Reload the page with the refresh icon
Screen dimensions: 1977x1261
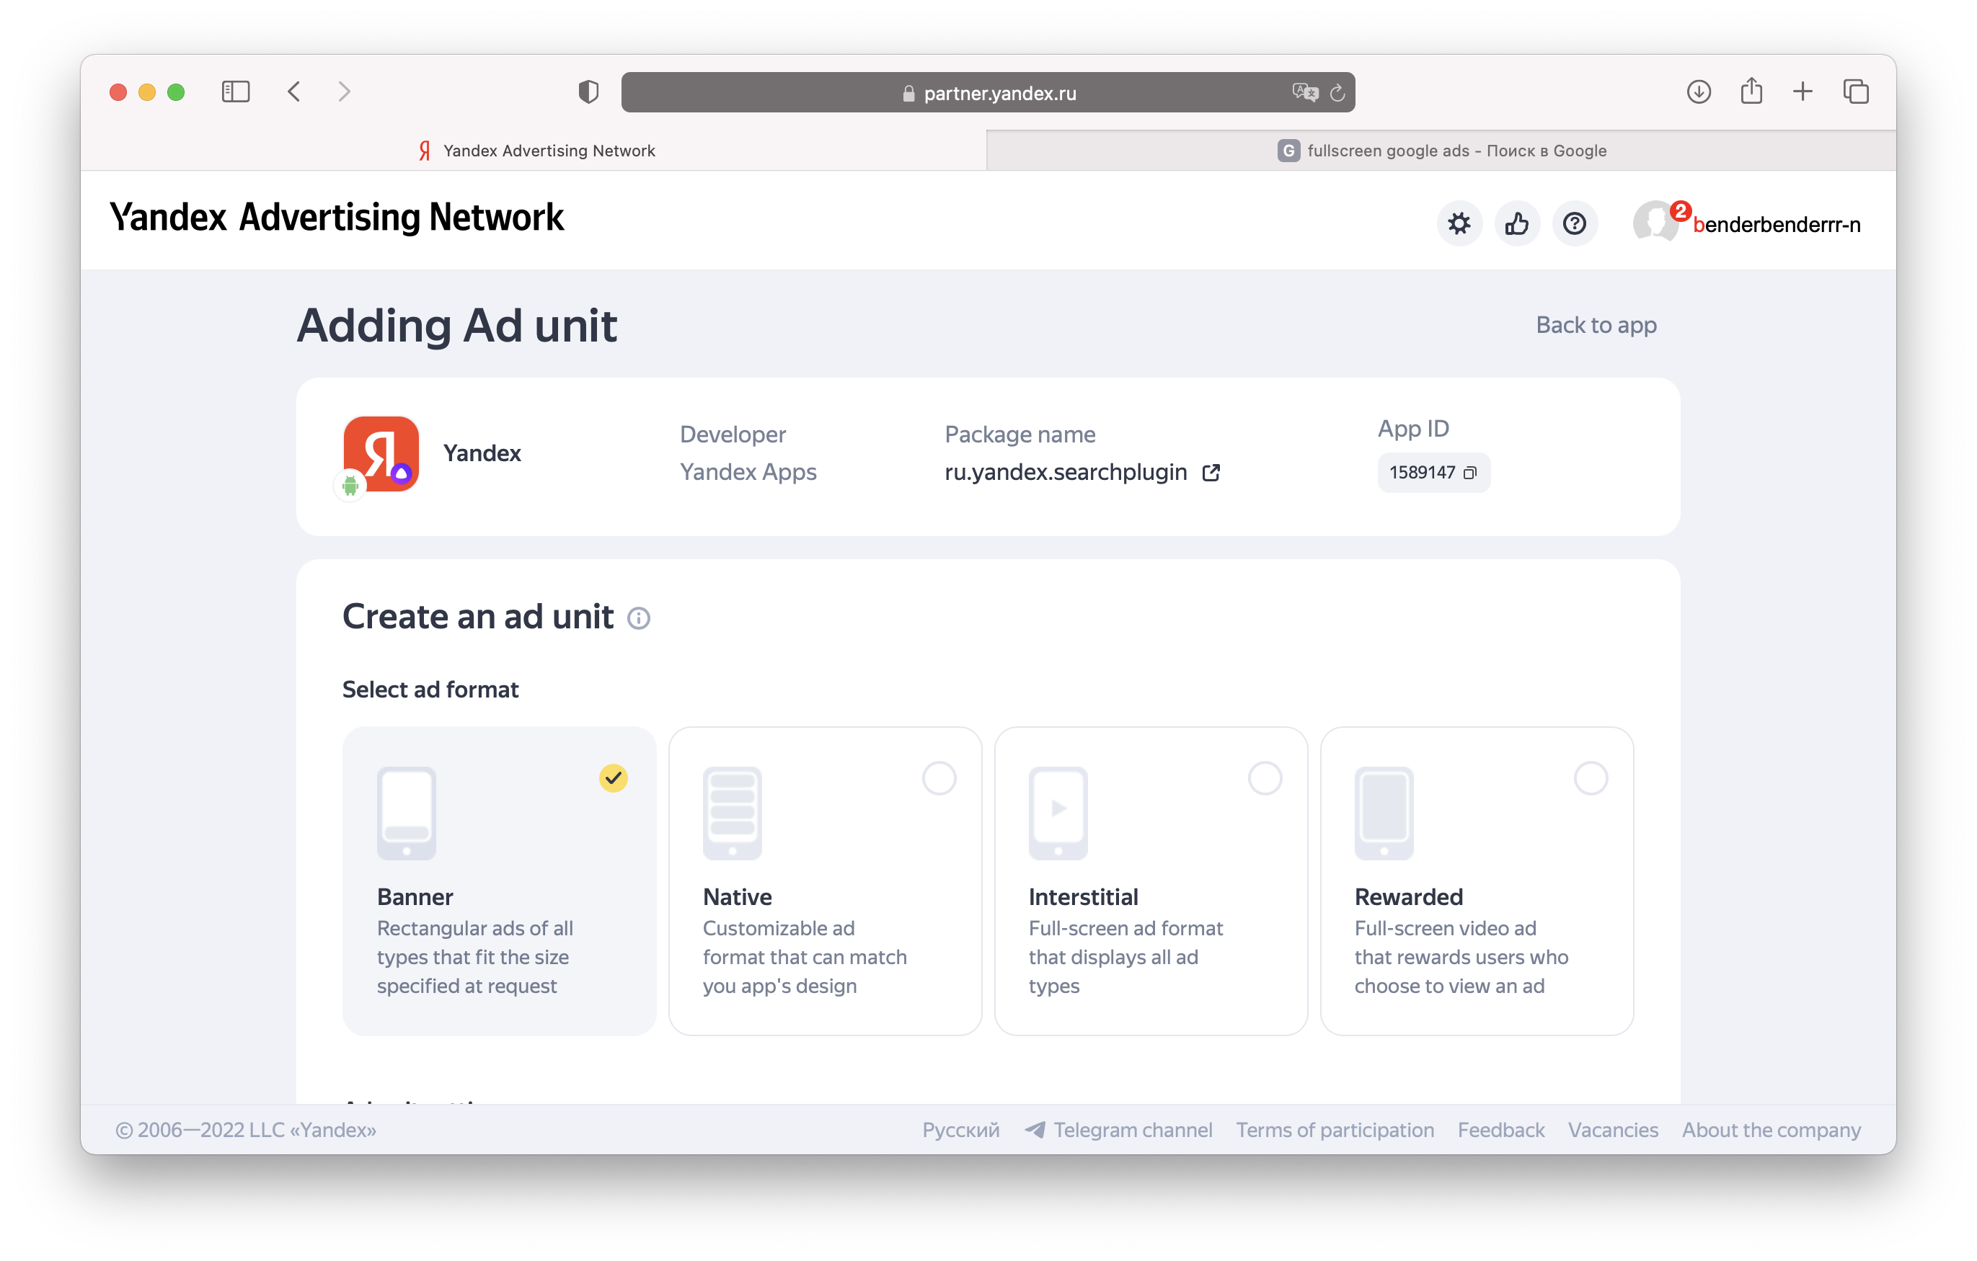pyautogui.click(x=1337, y=93)
